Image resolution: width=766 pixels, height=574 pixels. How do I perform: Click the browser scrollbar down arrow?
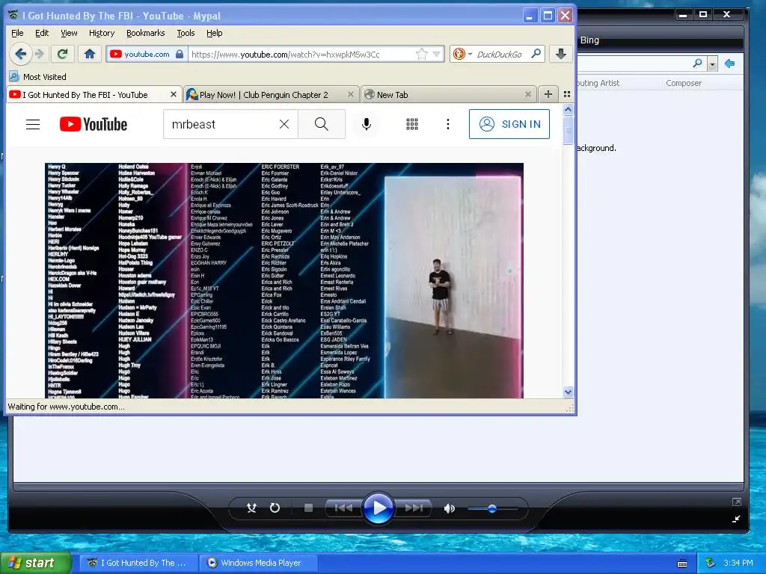568,392
